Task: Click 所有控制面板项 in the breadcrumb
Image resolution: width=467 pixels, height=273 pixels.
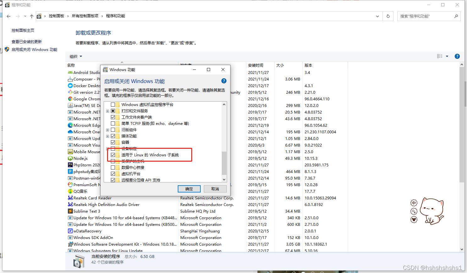Action: [85, 16]
